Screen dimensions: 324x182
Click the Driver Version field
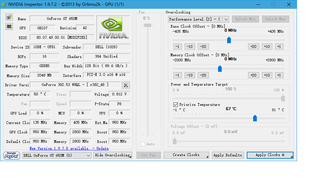[75, 85]
